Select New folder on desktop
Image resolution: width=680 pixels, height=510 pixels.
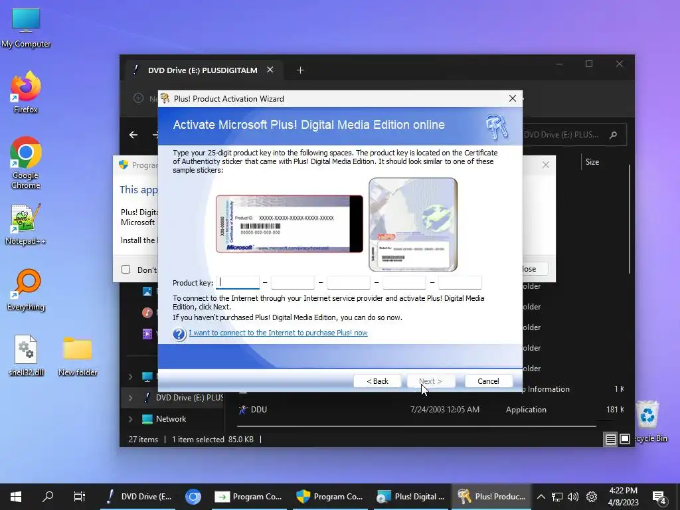[78, 356]
